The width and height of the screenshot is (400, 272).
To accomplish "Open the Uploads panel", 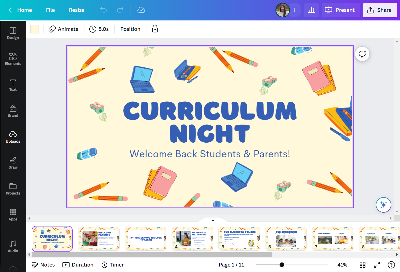I will [13, 137].
